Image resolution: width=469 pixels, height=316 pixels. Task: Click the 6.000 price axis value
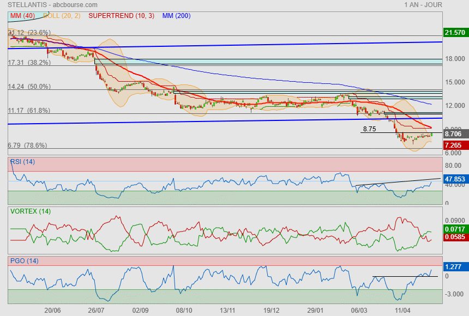[x=453, y=153]
